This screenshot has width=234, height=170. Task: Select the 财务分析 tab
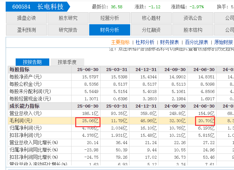(110, 30)
